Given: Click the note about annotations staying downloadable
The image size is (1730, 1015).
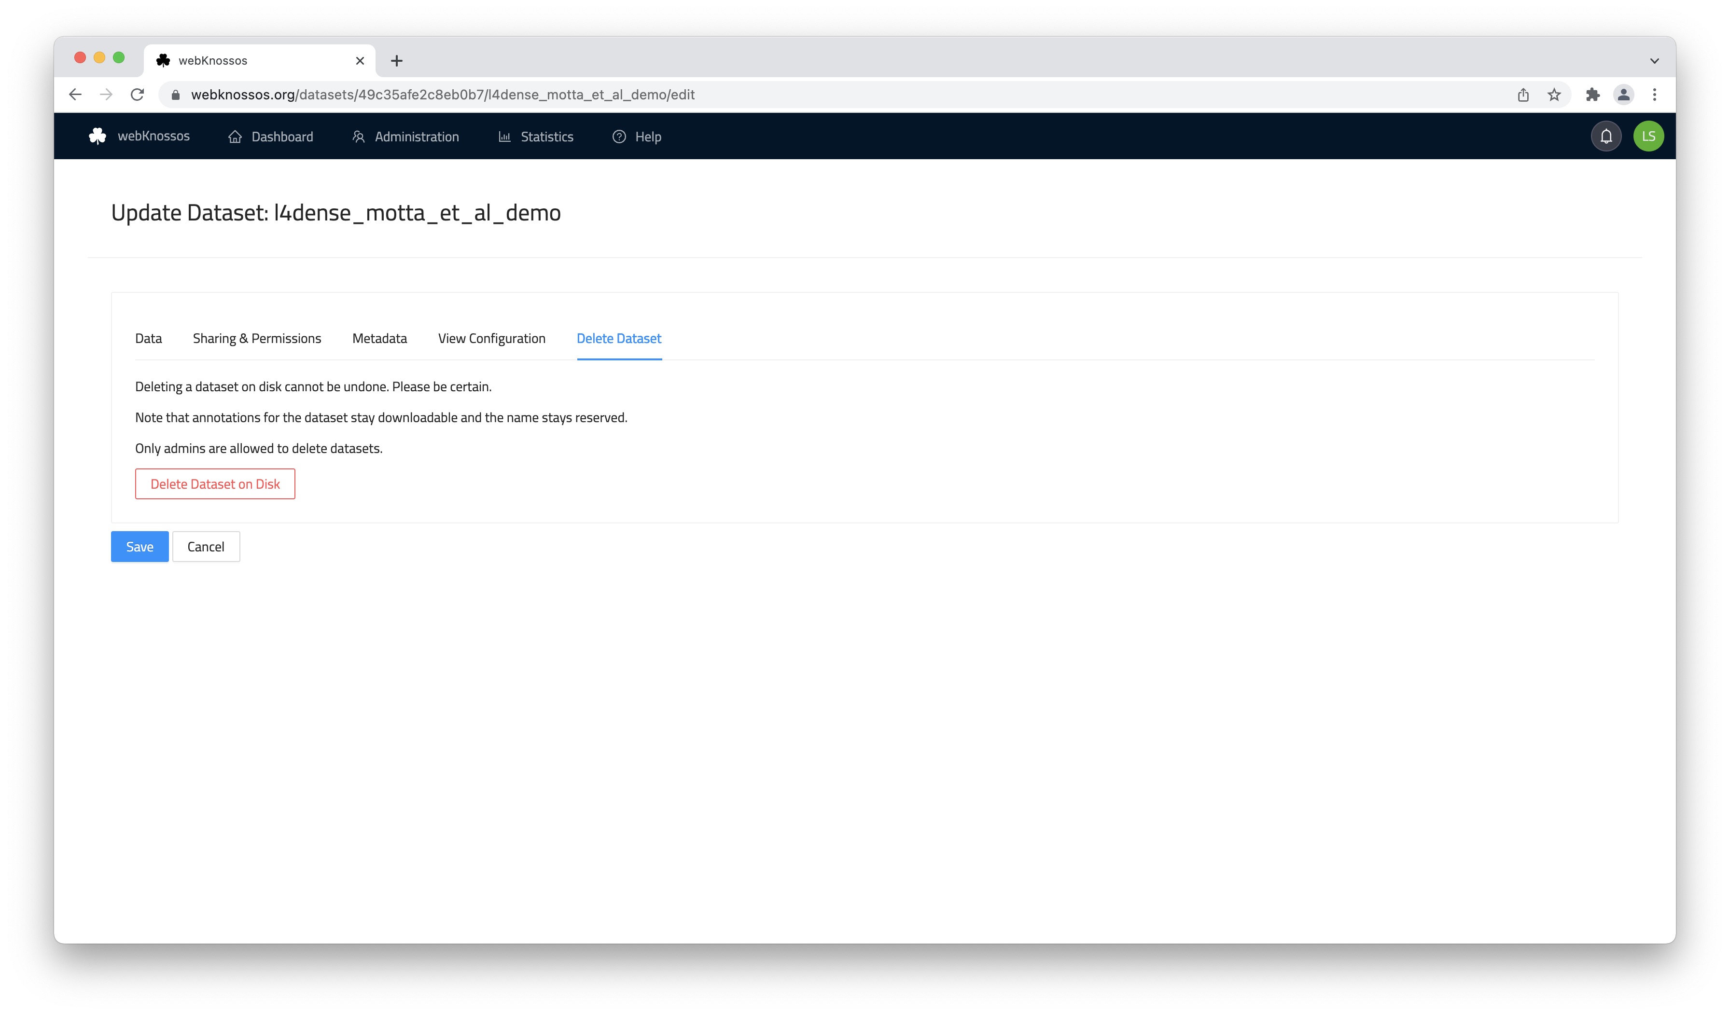Looking at the screenshot, I should pos(381,417).
